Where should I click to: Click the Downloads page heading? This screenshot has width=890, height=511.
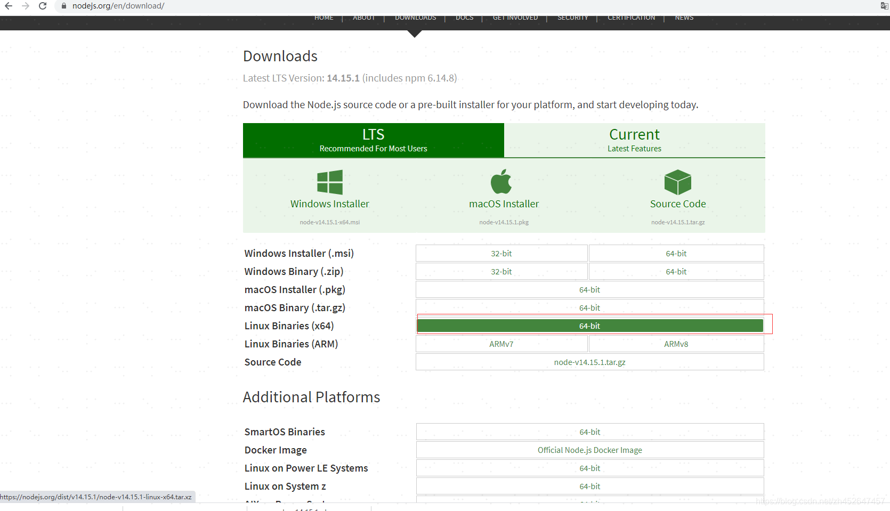click(x=280, y=56)
